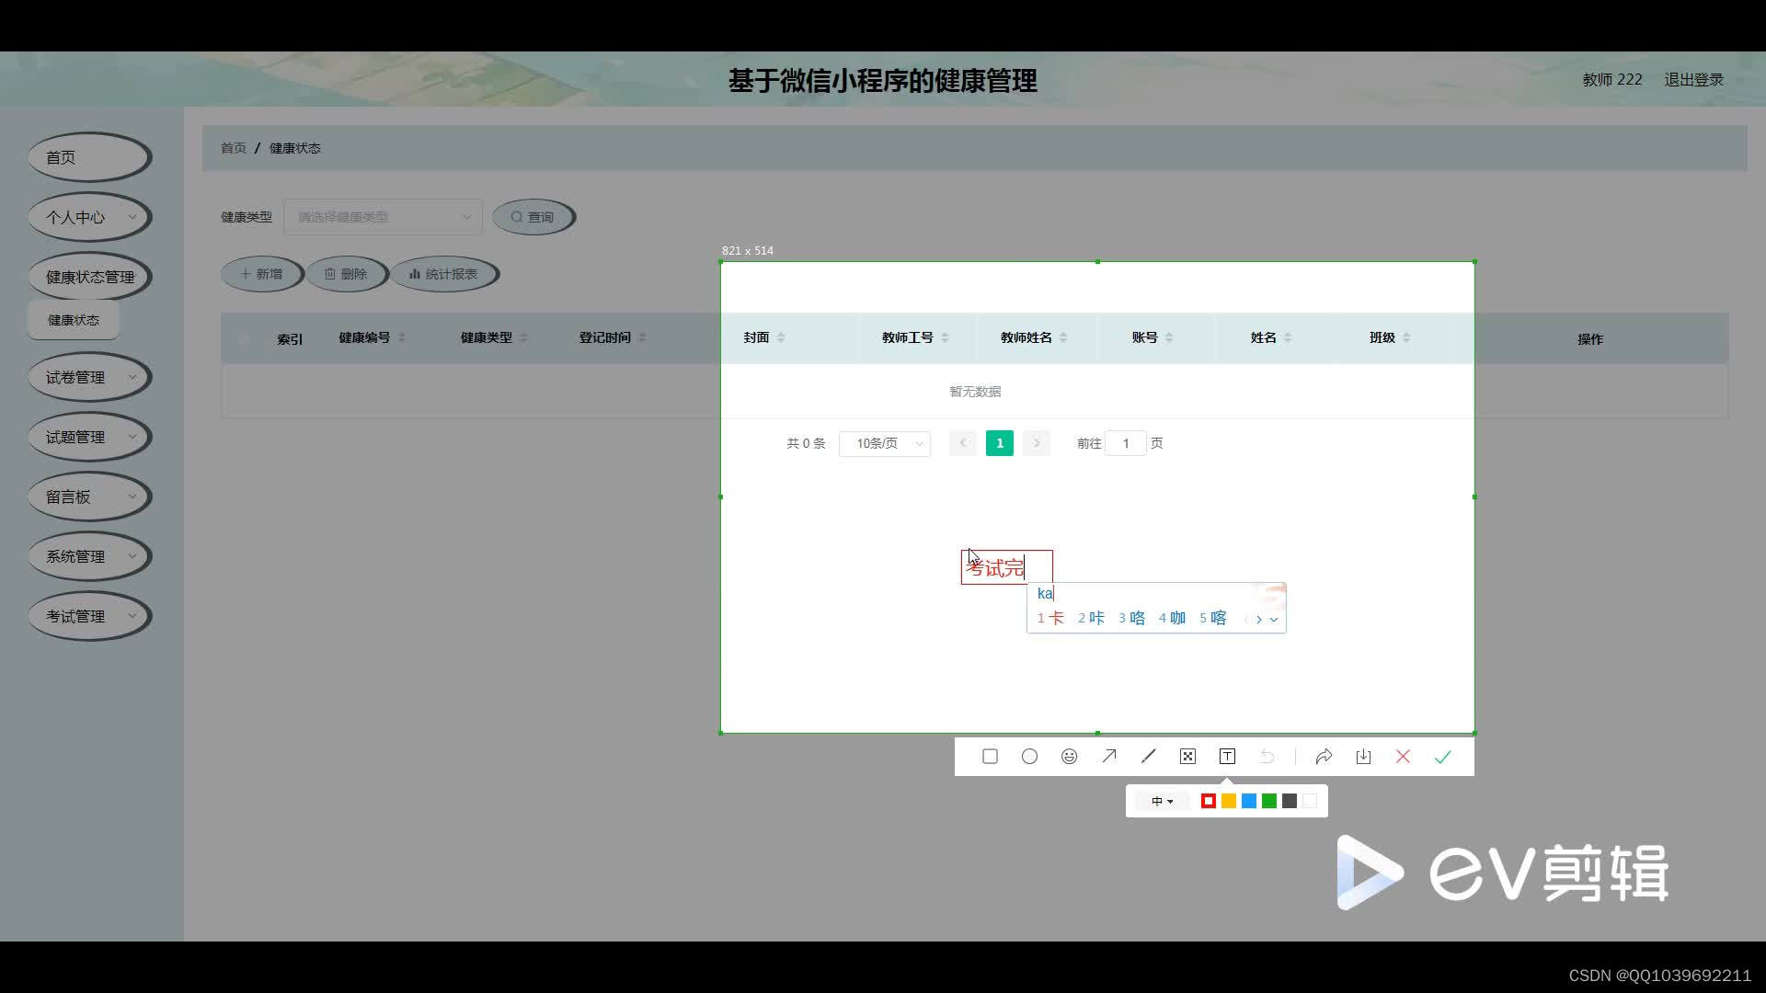This screenshot has width=1766, height=993.
Task: Click the 教师 222 user label
Action: 1612,80
